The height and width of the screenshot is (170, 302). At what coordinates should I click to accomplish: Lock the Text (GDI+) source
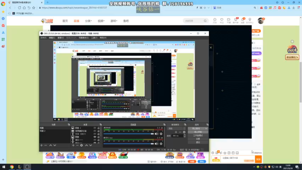tap(99, 134)
